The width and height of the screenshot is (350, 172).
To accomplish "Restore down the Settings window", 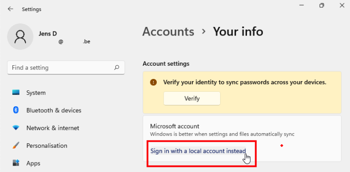I will pyautogui.click(x=322, y=5).
